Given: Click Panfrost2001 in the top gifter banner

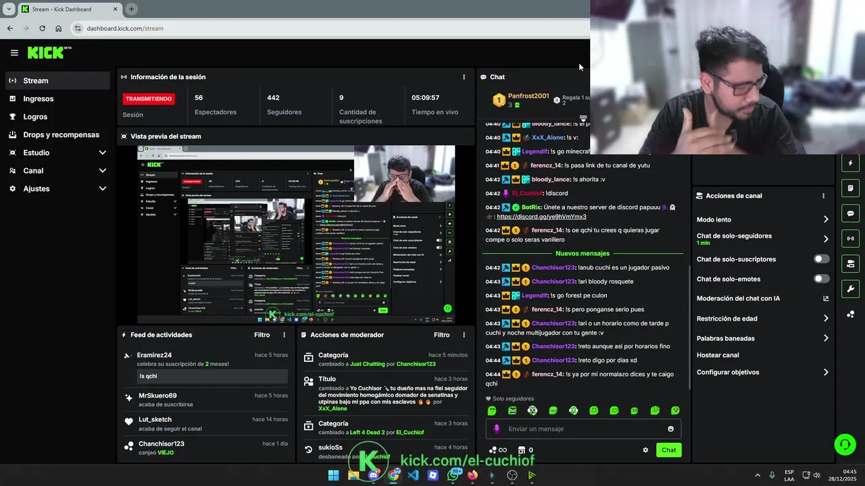Looking at the screenshot, I should [x=528, y=96].
